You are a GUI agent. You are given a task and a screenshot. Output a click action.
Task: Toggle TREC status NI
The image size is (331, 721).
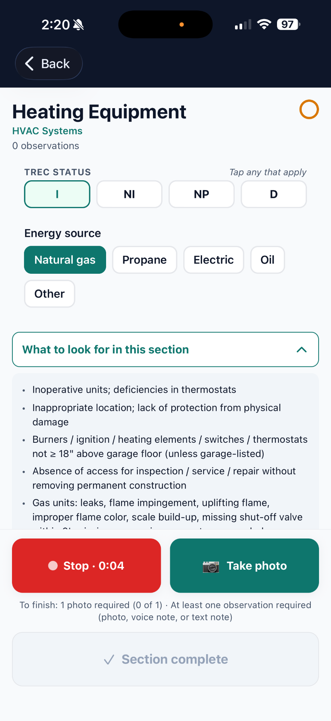(x=129, y=194)
